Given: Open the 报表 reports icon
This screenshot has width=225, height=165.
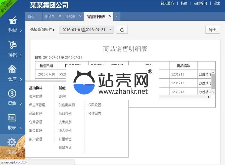Looking at the screenshot, I should [12, 118].
